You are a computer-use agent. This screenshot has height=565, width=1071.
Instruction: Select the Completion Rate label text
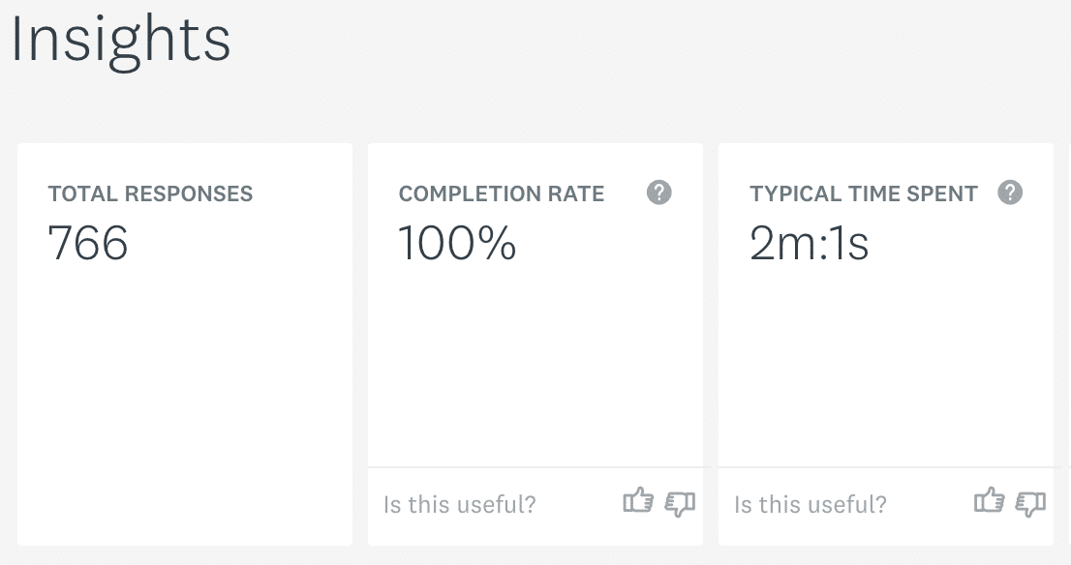[x=502, y=193]
